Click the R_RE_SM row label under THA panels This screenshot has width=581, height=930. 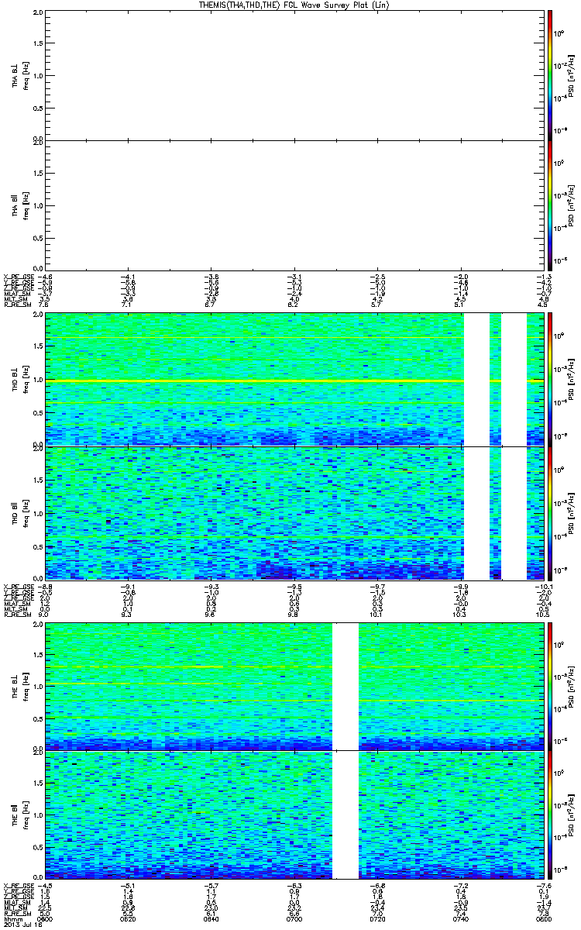click(16, 305)
